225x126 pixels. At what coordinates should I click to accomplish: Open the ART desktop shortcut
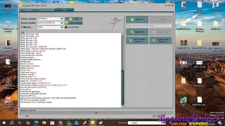pos(184,101)
